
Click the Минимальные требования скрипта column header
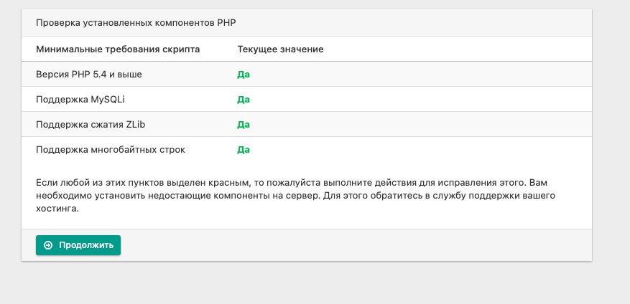point(118,49)
